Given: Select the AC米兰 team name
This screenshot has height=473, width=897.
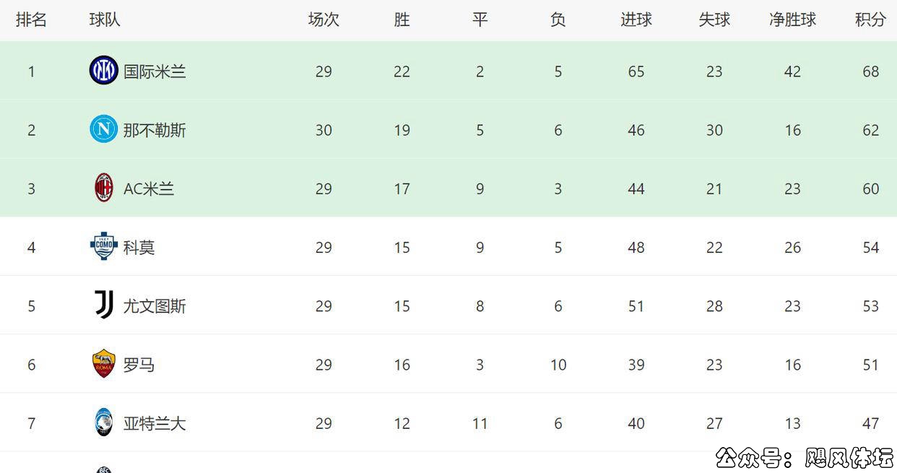Looking at the screenshot, I should point(149,188).
